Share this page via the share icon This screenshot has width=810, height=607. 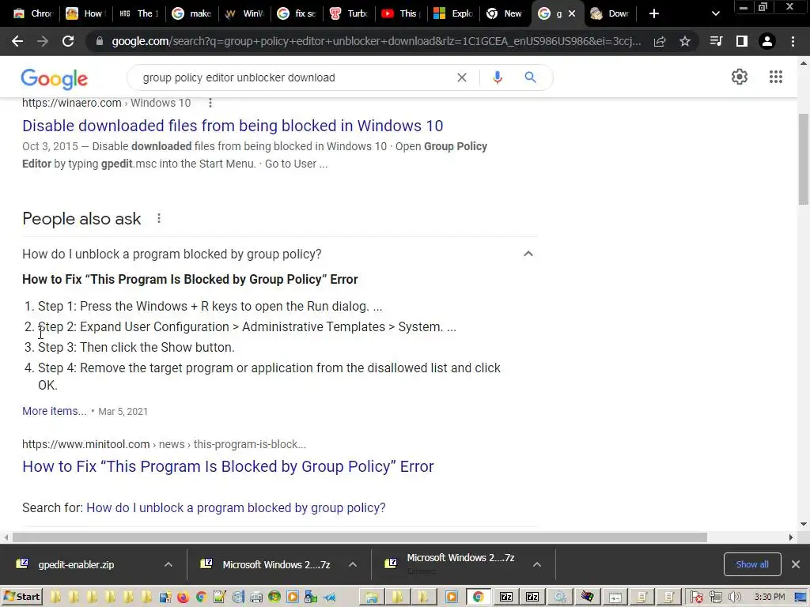point(660,41)
